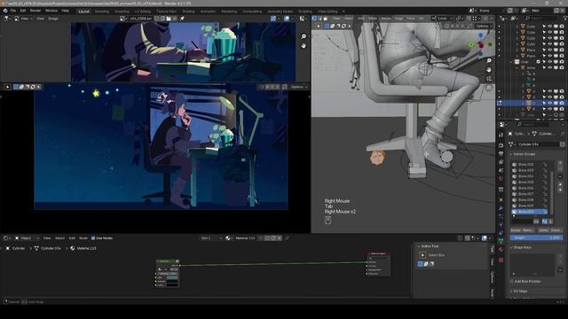Viewport: 568px width, 319px height.
Task: Open the Render menu
Action: [x=35, y=11]
